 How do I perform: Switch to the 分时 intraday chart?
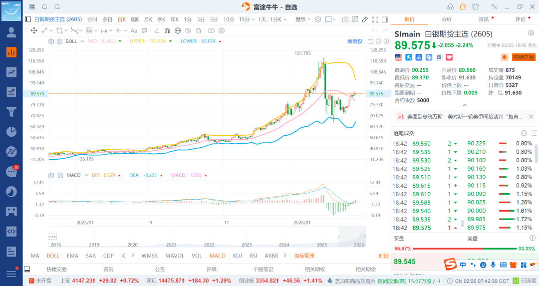92,19
